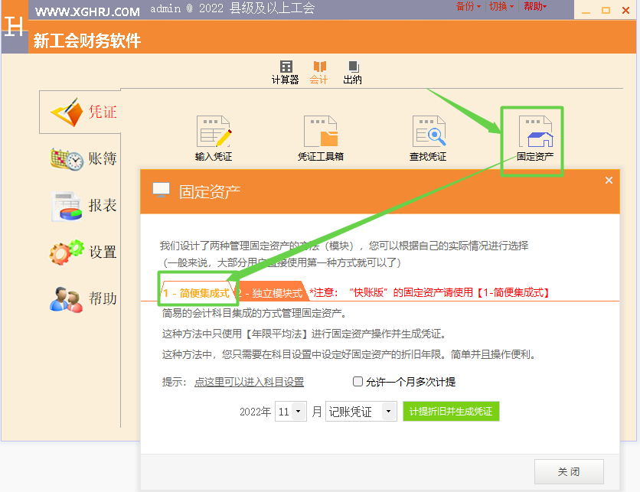Viewport: 640px width, 492px height.
Task: Open the 固定资产 fixed assets icon
Action: [x=534, y=138]
